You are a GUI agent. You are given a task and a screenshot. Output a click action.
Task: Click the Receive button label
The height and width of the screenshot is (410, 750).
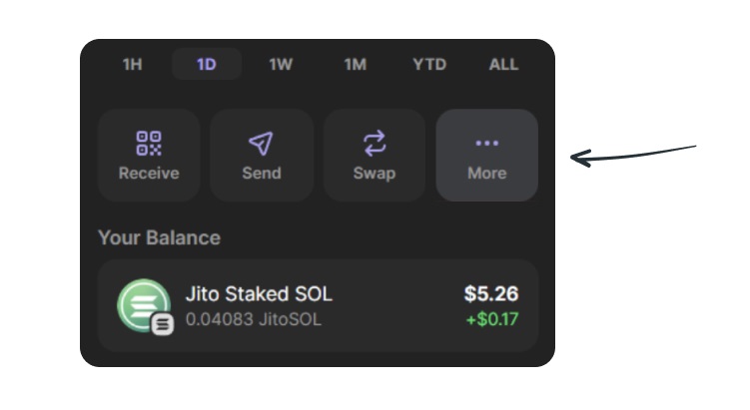(149, 173)
